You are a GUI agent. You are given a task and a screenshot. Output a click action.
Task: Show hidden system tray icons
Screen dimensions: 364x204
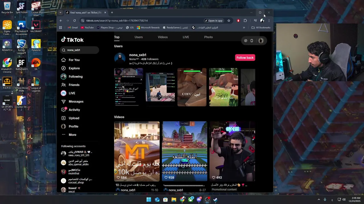(x=318, y=200)
